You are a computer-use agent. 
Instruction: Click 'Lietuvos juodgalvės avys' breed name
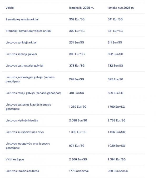pyautogui.click(x=28, y=146)
